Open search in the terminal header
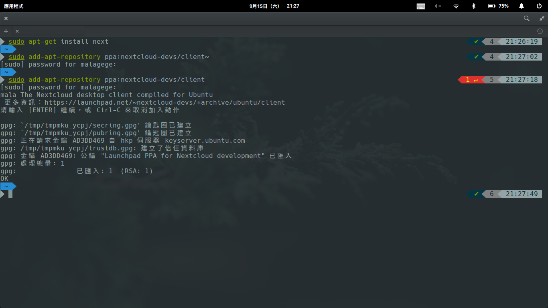Image resolution: width=548 pixels, height=308 pixels. [x=527, y=18]
